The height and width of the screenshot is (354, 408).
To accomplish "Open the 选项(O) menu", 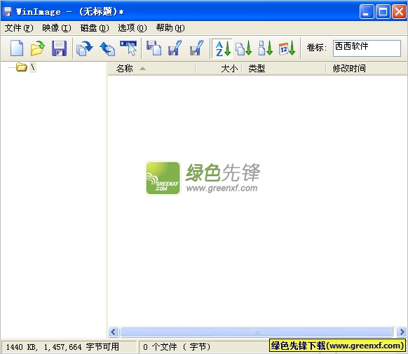I will coord(132,28).
